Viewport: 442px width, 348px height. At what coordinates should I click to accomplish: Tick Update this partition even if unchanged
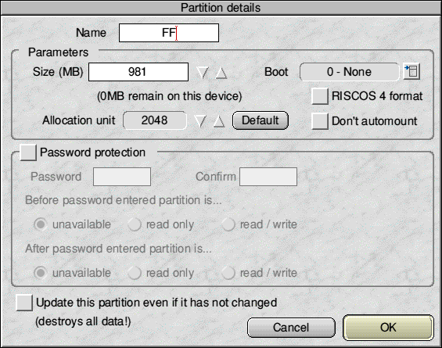tap(24, 303)
